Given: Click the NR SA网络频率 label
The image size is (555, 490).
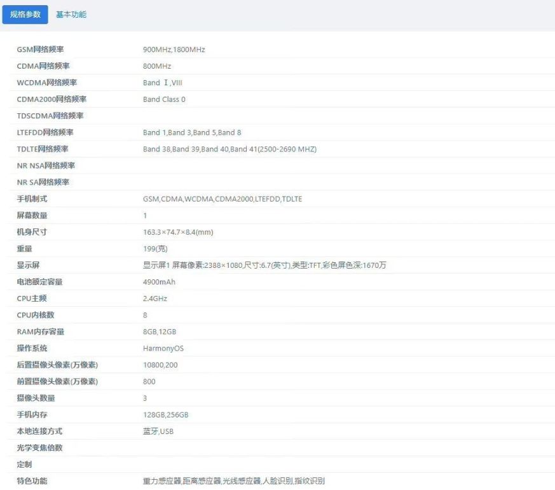Looking at the screenshot, I should (x=43, y=183).
